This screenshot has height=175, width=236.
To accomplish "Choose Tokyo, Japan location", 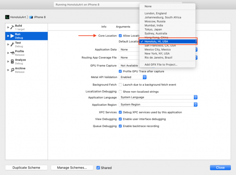I will pos(167,29).
